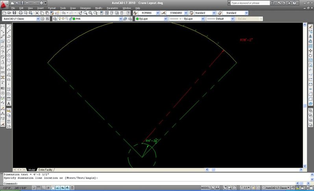
Task: Toggle Lineweight display in status bar
Action: [x=68, y=188]
